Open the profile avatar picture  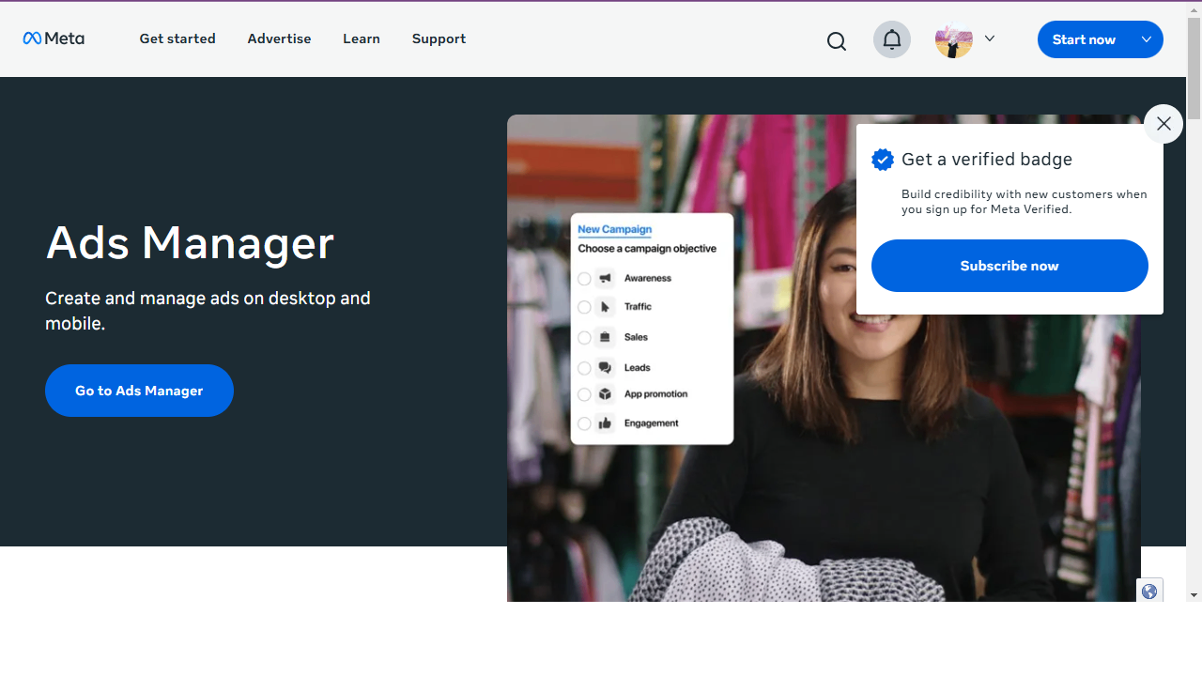click(x=954, y=39)
